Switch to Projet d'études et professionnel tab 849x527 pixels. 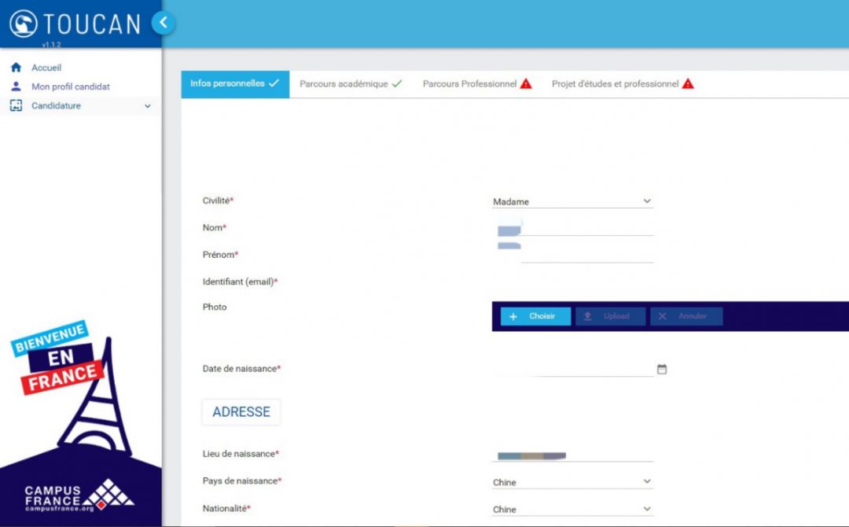[x=622, y=83]
